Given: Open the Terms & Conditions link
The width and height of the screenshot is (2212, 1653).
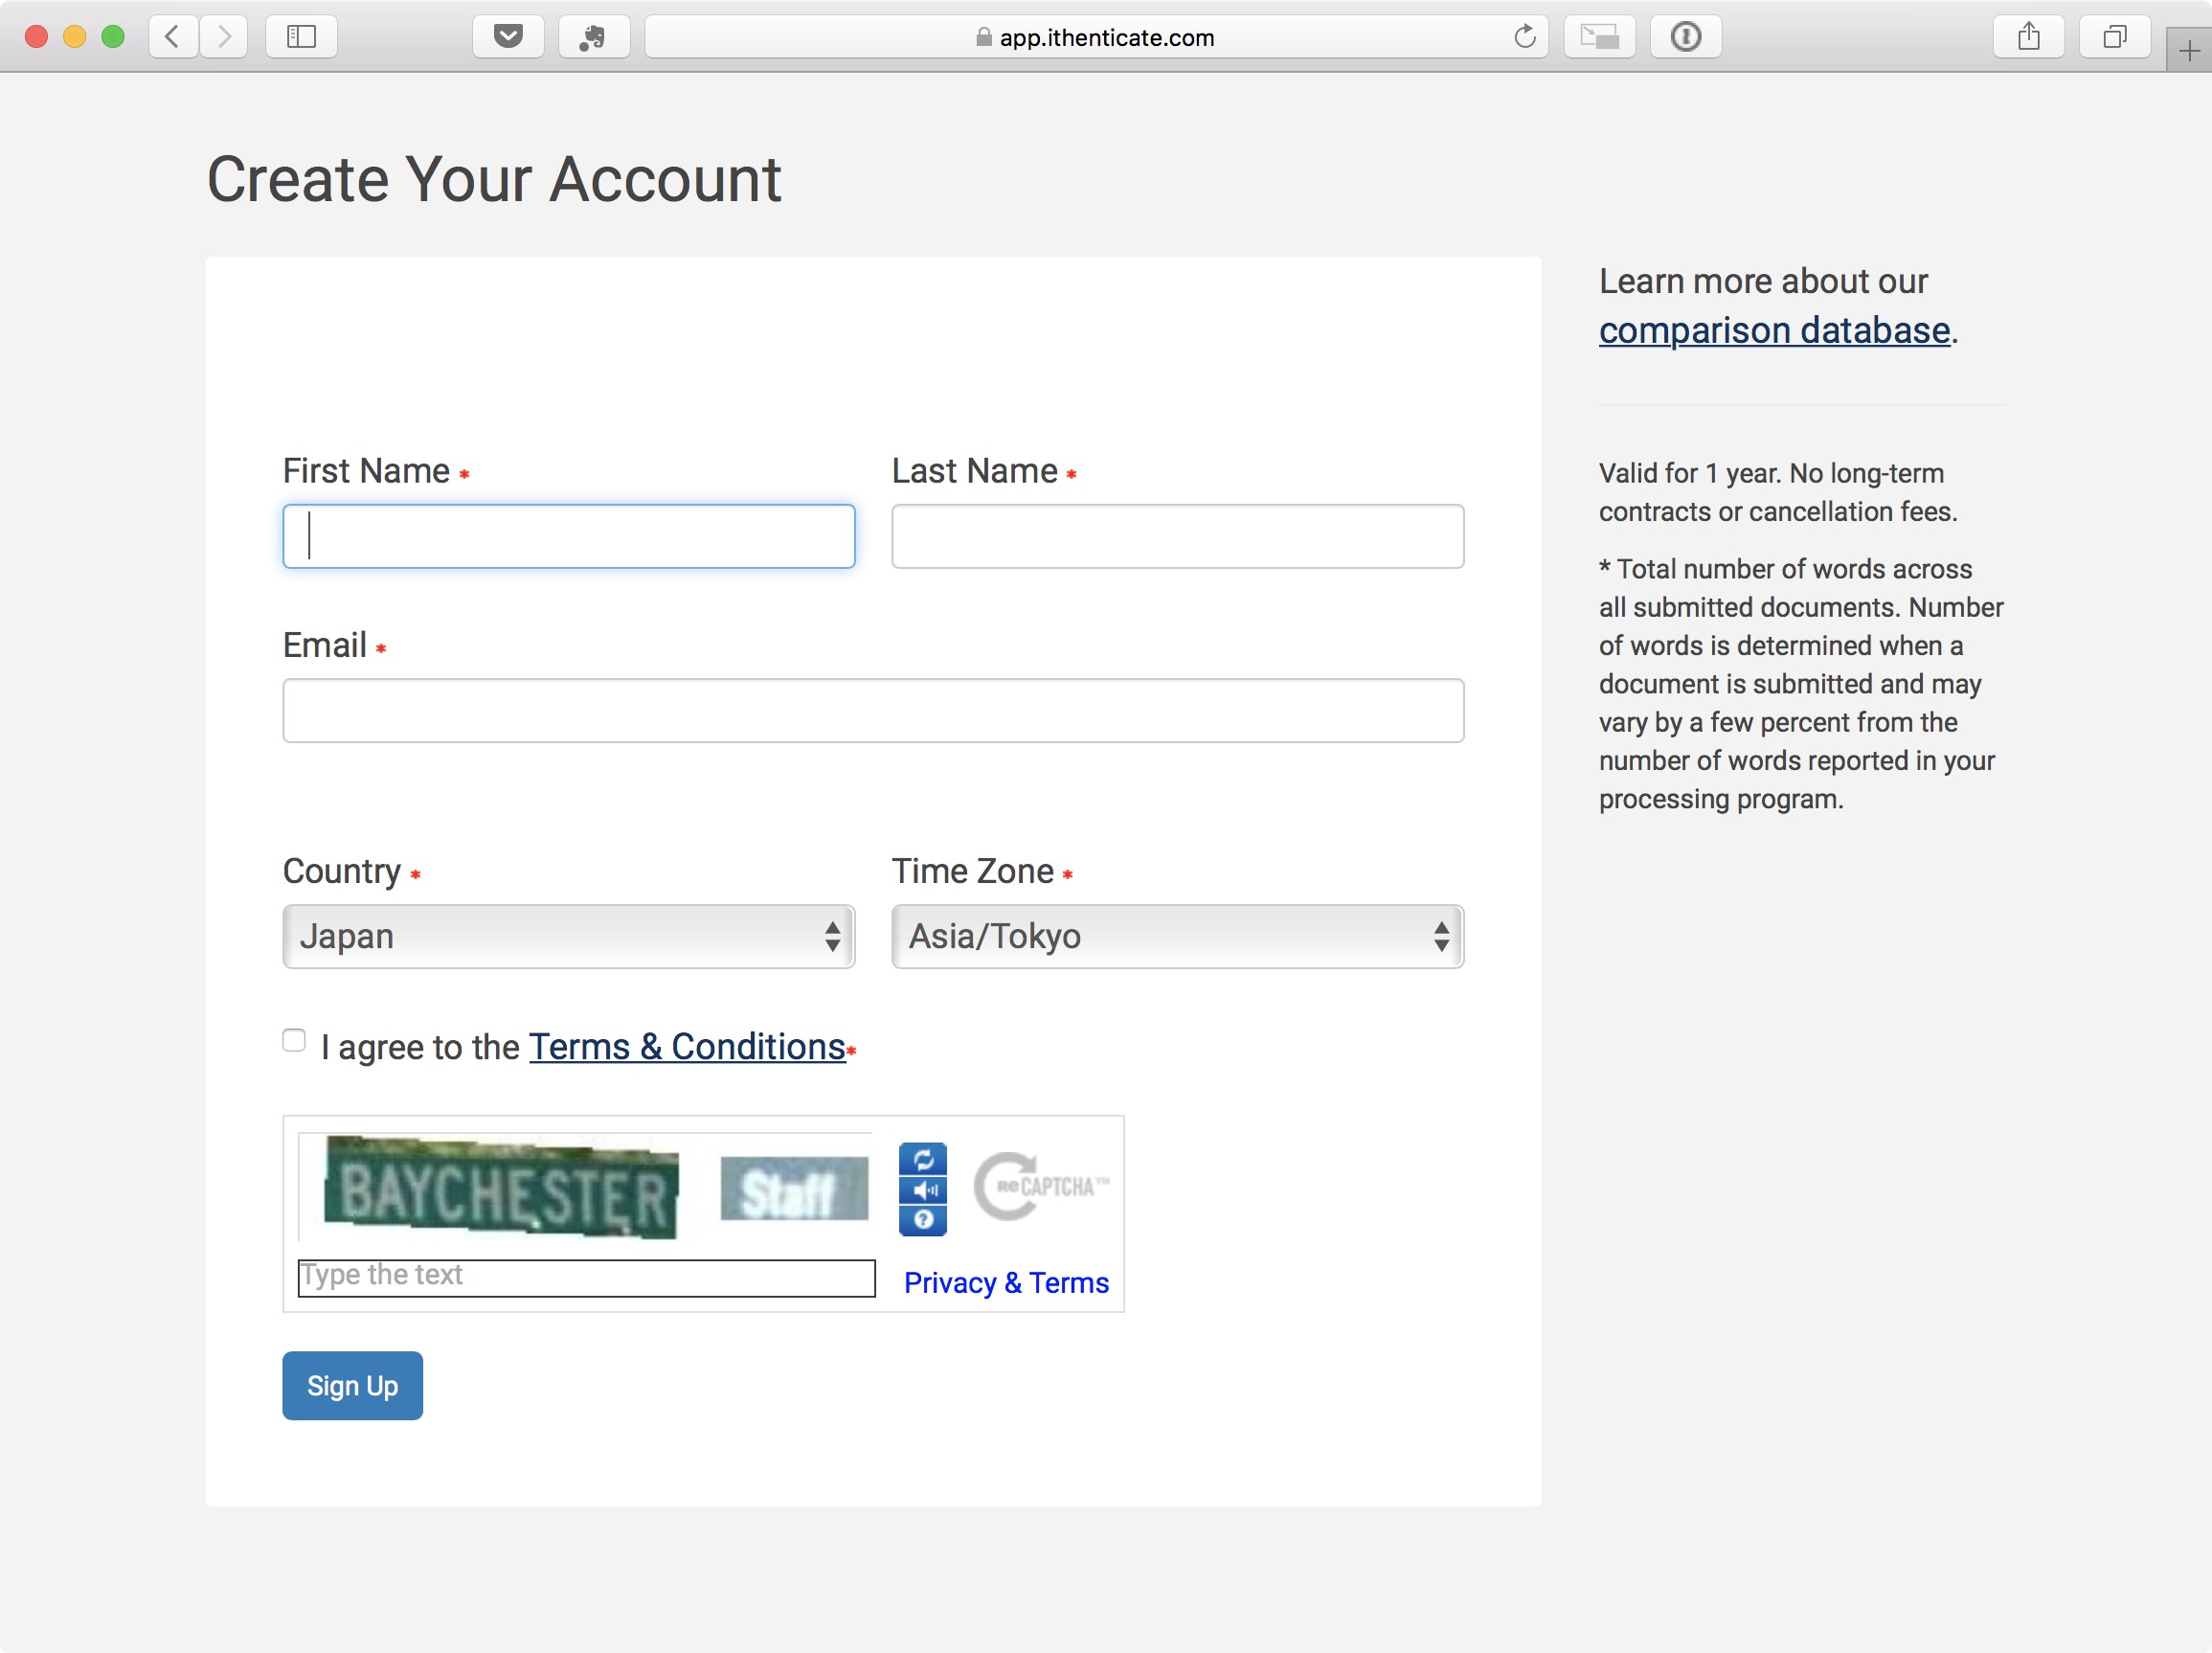Looking at the screenshot, I should tap(687, 1047).
